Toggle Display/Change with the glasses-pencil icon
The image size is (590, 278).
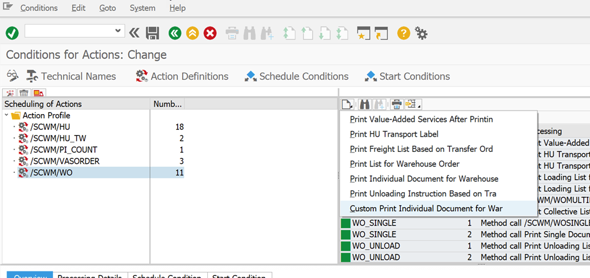[x=13, y=76]
